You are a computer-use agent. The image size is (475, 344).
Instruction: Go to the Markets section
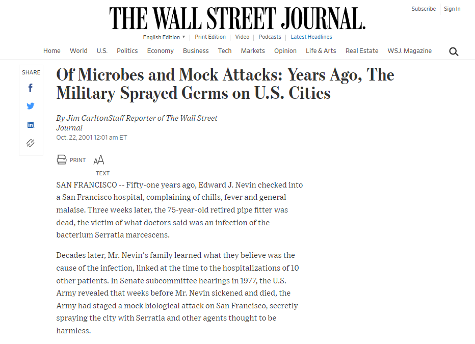(x=253, y=51)
